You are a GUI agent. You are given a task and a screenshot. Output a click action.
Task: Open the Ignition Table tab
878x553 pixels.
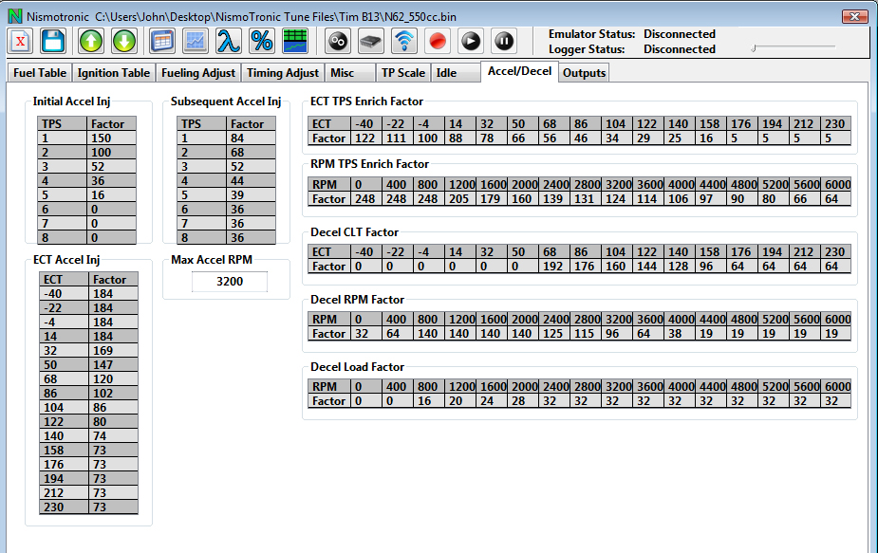(113, 73)
